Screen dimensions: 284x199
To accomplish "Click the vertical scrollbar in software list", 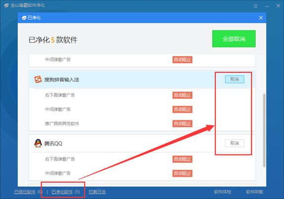I will pos(264,130).
